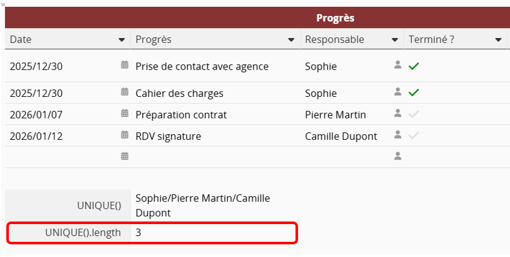Open calendar picker in the empty row
This screenshot has height=257, width=510.
pos(125,156)
